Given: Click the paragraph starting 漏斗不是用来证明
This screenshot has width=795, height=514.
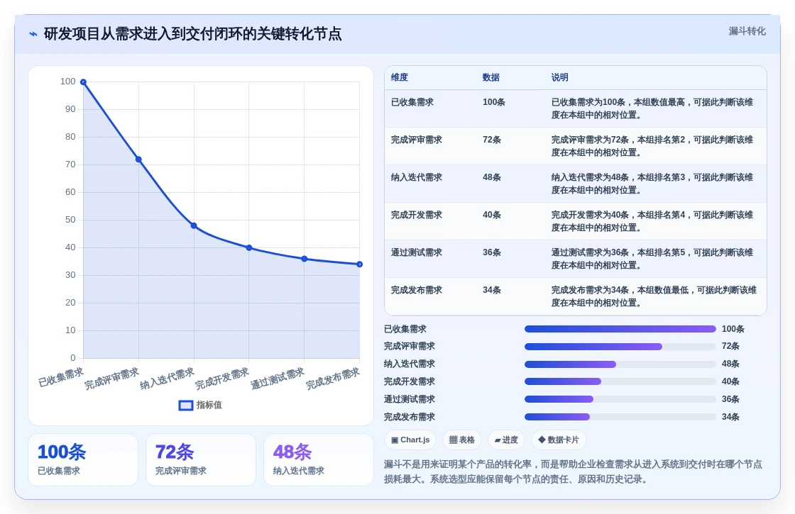Looking at the screenshot, I should [x=573, y=471].
